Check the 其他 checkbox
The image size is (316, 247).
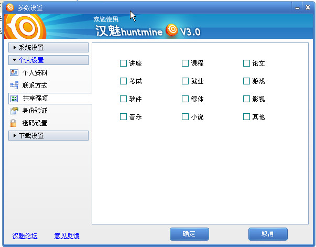(x=246, y=116)
